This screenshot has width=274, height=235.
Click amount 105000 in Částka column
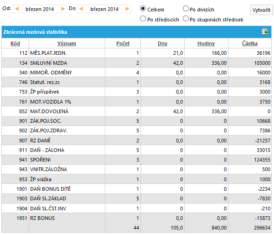pyautogui.click(x=262, y=63)
